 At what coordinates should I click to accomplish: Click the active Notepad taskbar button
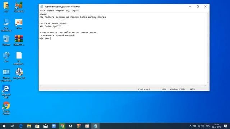[95, 126]
